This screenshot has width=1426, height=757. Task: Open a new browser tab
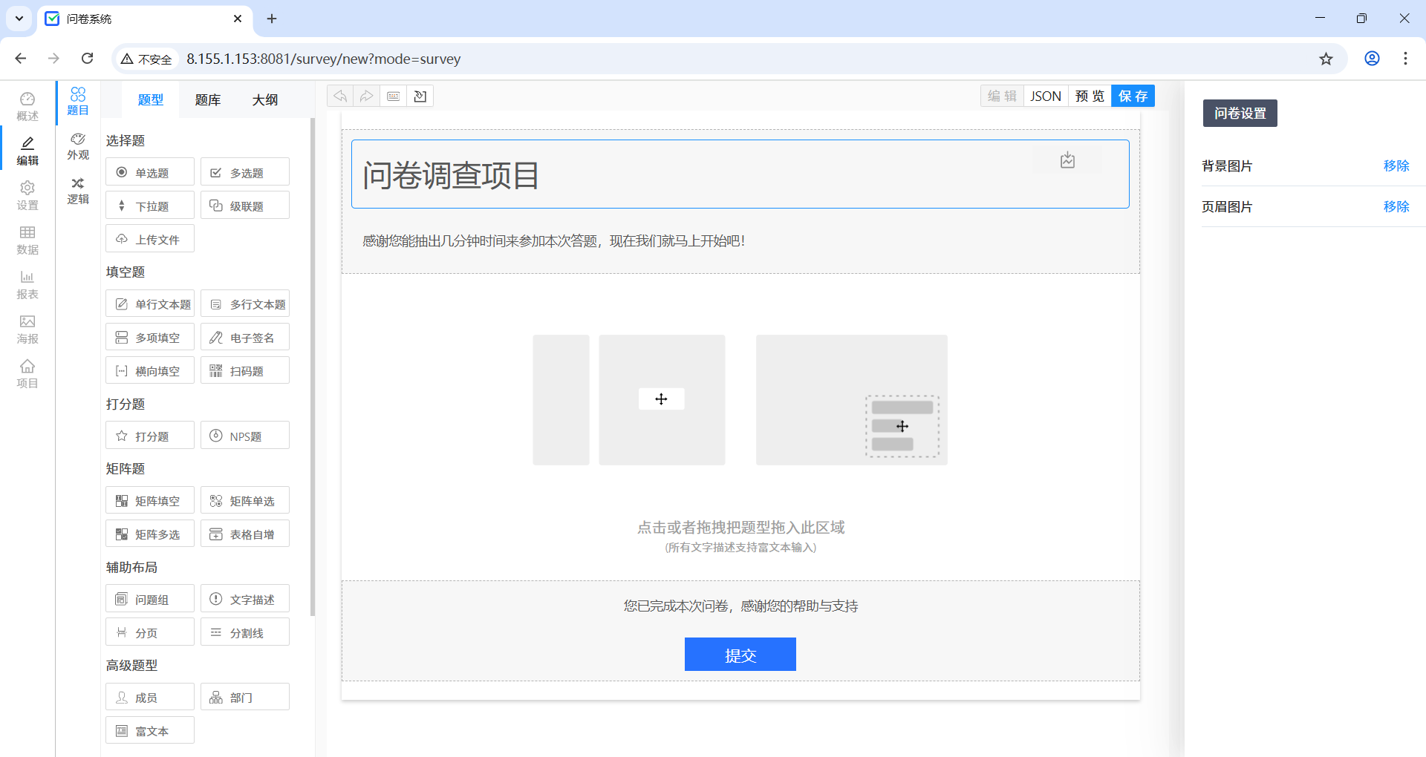[x=272, y=19]
